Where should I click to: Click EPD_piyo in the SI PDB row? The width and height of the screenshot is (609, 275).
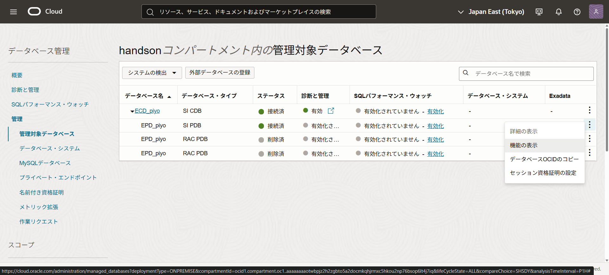154,125
